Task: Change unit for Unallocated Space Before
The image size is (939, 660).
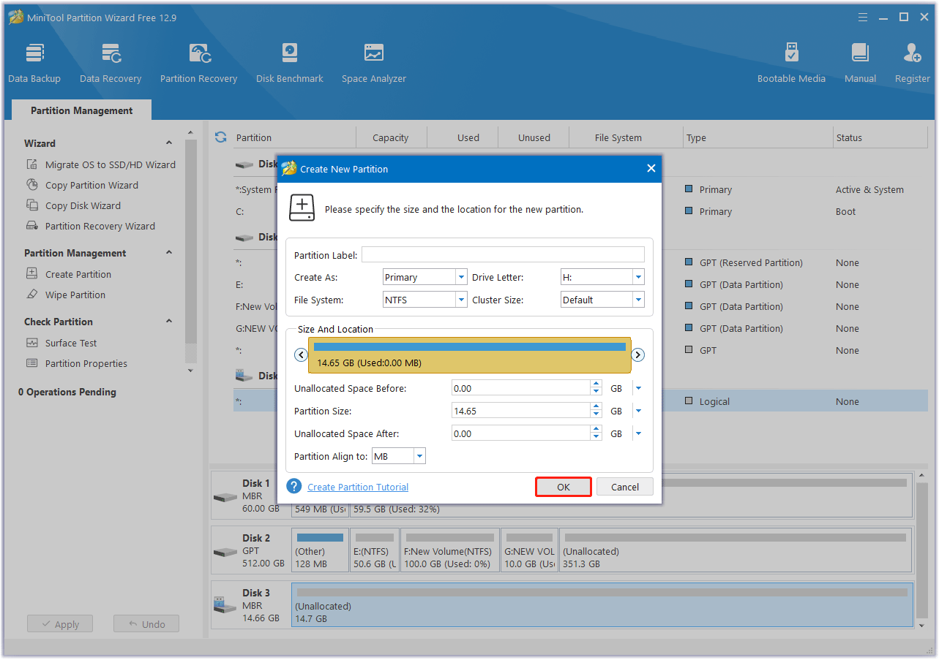Action: 638,388
